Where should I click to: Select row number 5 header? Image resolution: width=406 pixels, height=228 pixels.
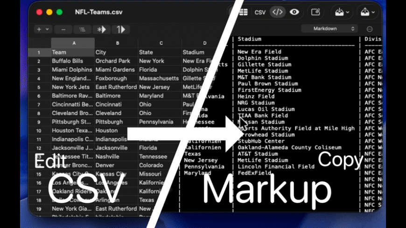pyautogui.click(x=39, y=87)
